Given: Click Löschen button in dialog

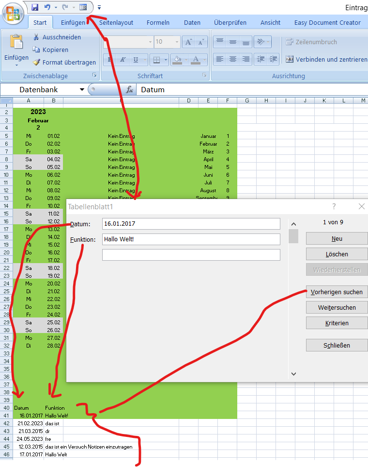Looking at the screenshot, I should pyautogui.click(x=337, y=254).
